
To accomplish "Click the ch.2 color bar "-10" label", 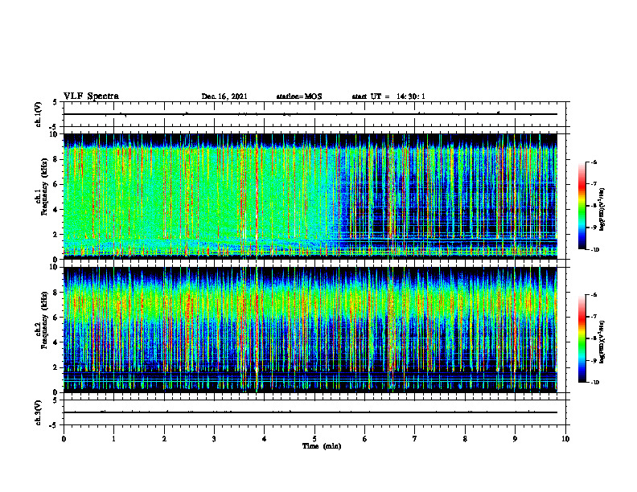I will click(594, 383).
